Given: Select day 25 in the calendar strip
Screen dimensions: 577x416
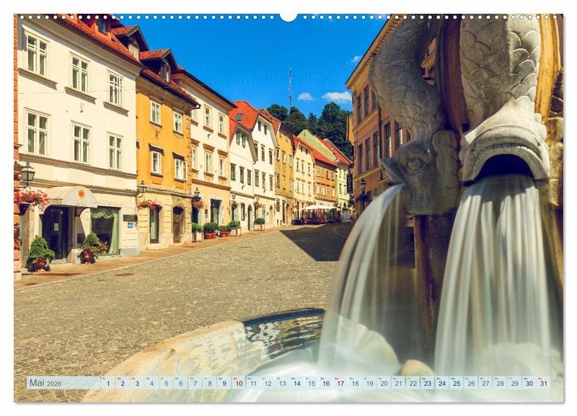Looking at the screenshot, I should pyautogui.click(x=457, y=383).
